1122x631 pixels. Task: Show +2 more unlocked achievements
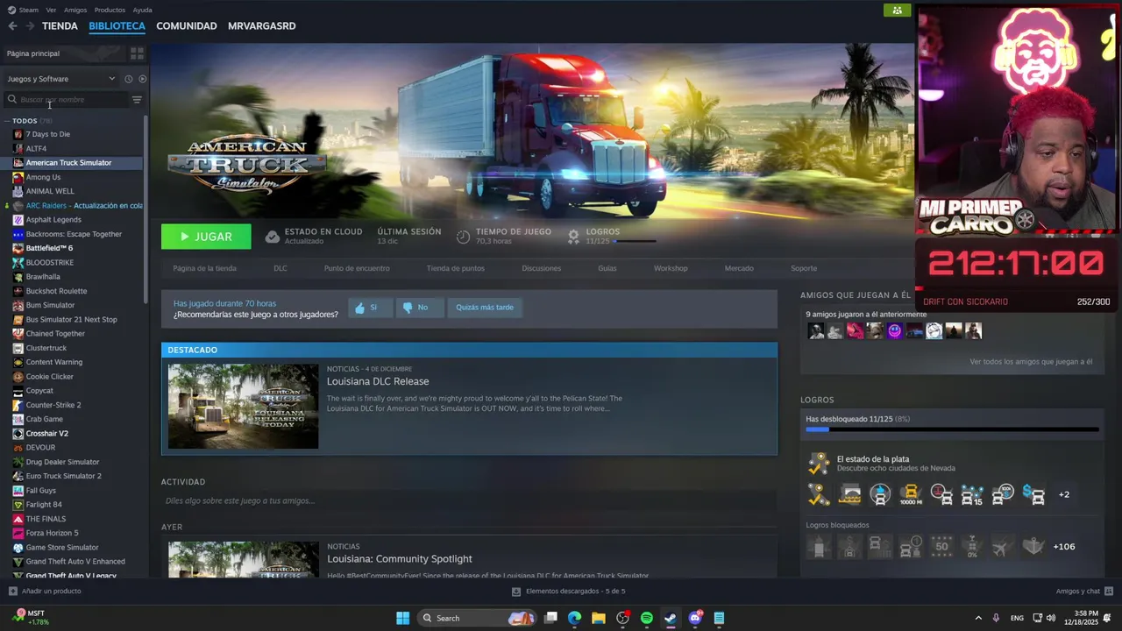[x=1063, y=494]
